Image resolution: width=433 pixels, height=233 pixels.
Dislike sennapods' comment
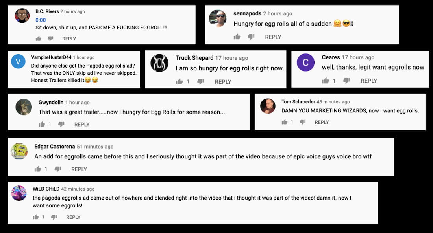pyautogui.click(x=251, y=37)
